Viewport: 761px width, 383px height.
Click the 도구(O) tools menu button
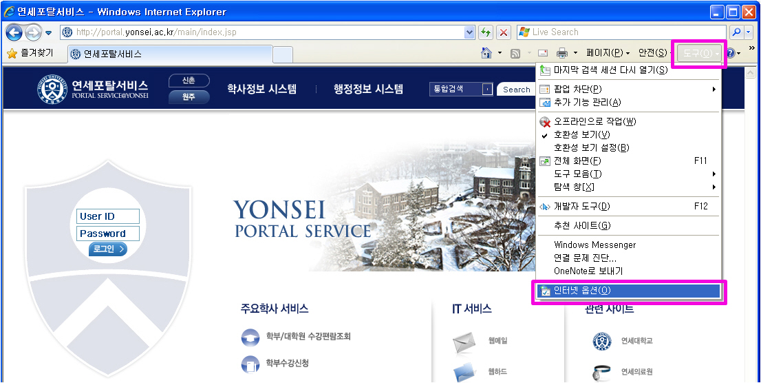click(699, 54)
